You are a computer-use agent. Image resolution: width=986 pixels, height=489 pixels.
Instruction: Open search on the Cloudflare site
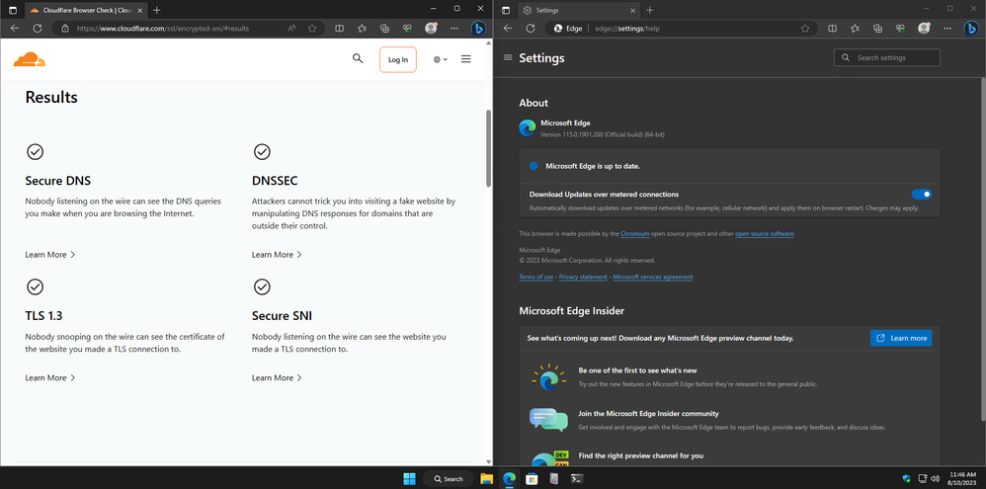pos(358,58)
